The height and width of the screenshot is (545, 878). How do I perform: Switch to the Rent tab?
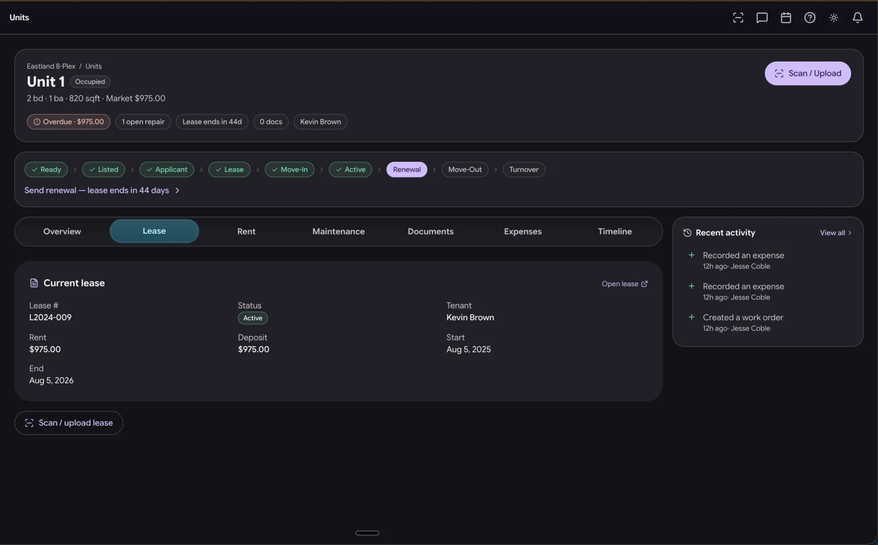click(x=246, y=231)
